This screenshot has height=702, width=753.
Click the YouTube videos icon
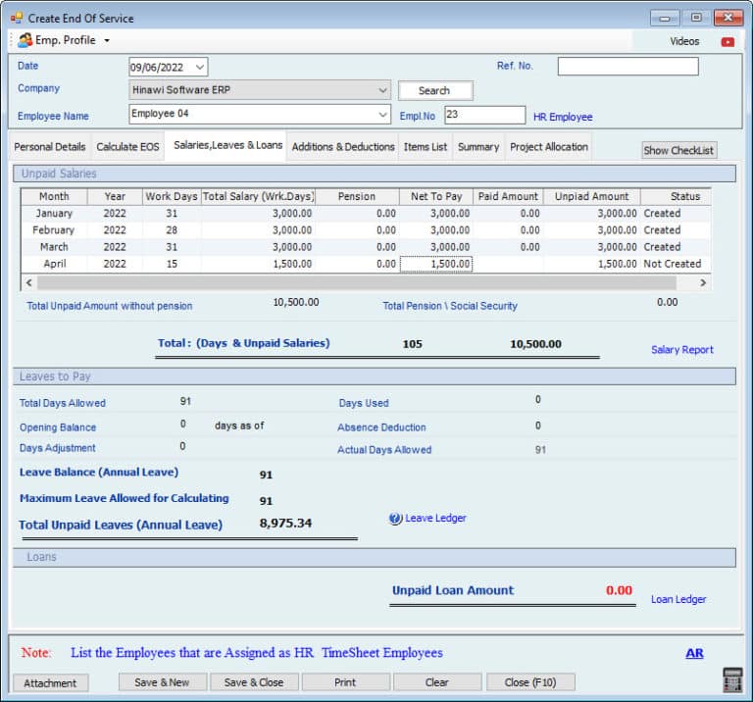727,41
